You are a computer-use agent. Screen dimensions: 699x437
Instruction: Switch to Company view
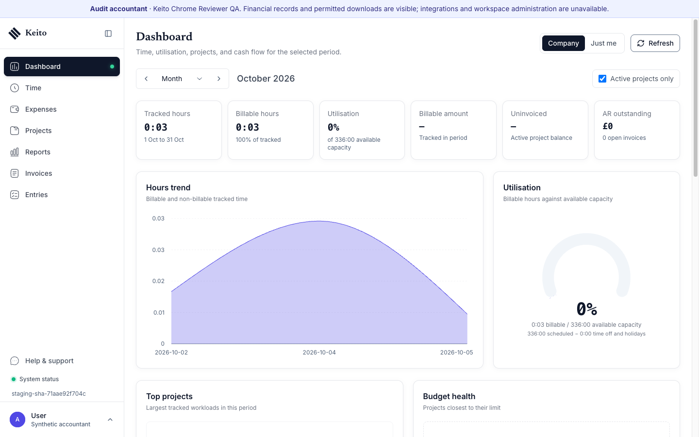pyautogui.click(x=563, y=43)
